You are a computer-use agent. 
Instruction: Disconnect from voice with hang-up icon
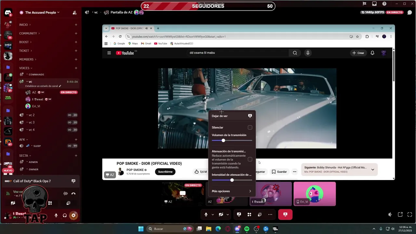73,193
